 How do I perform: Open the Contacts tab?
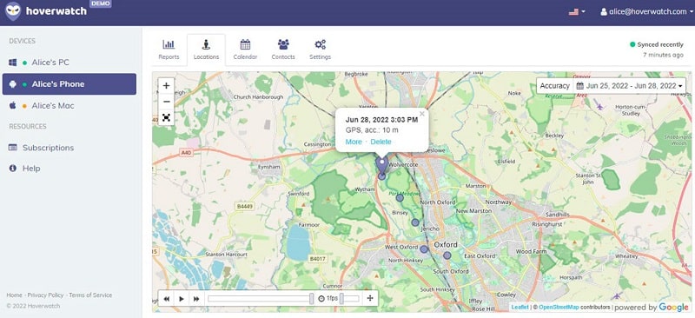pos(283,50)
